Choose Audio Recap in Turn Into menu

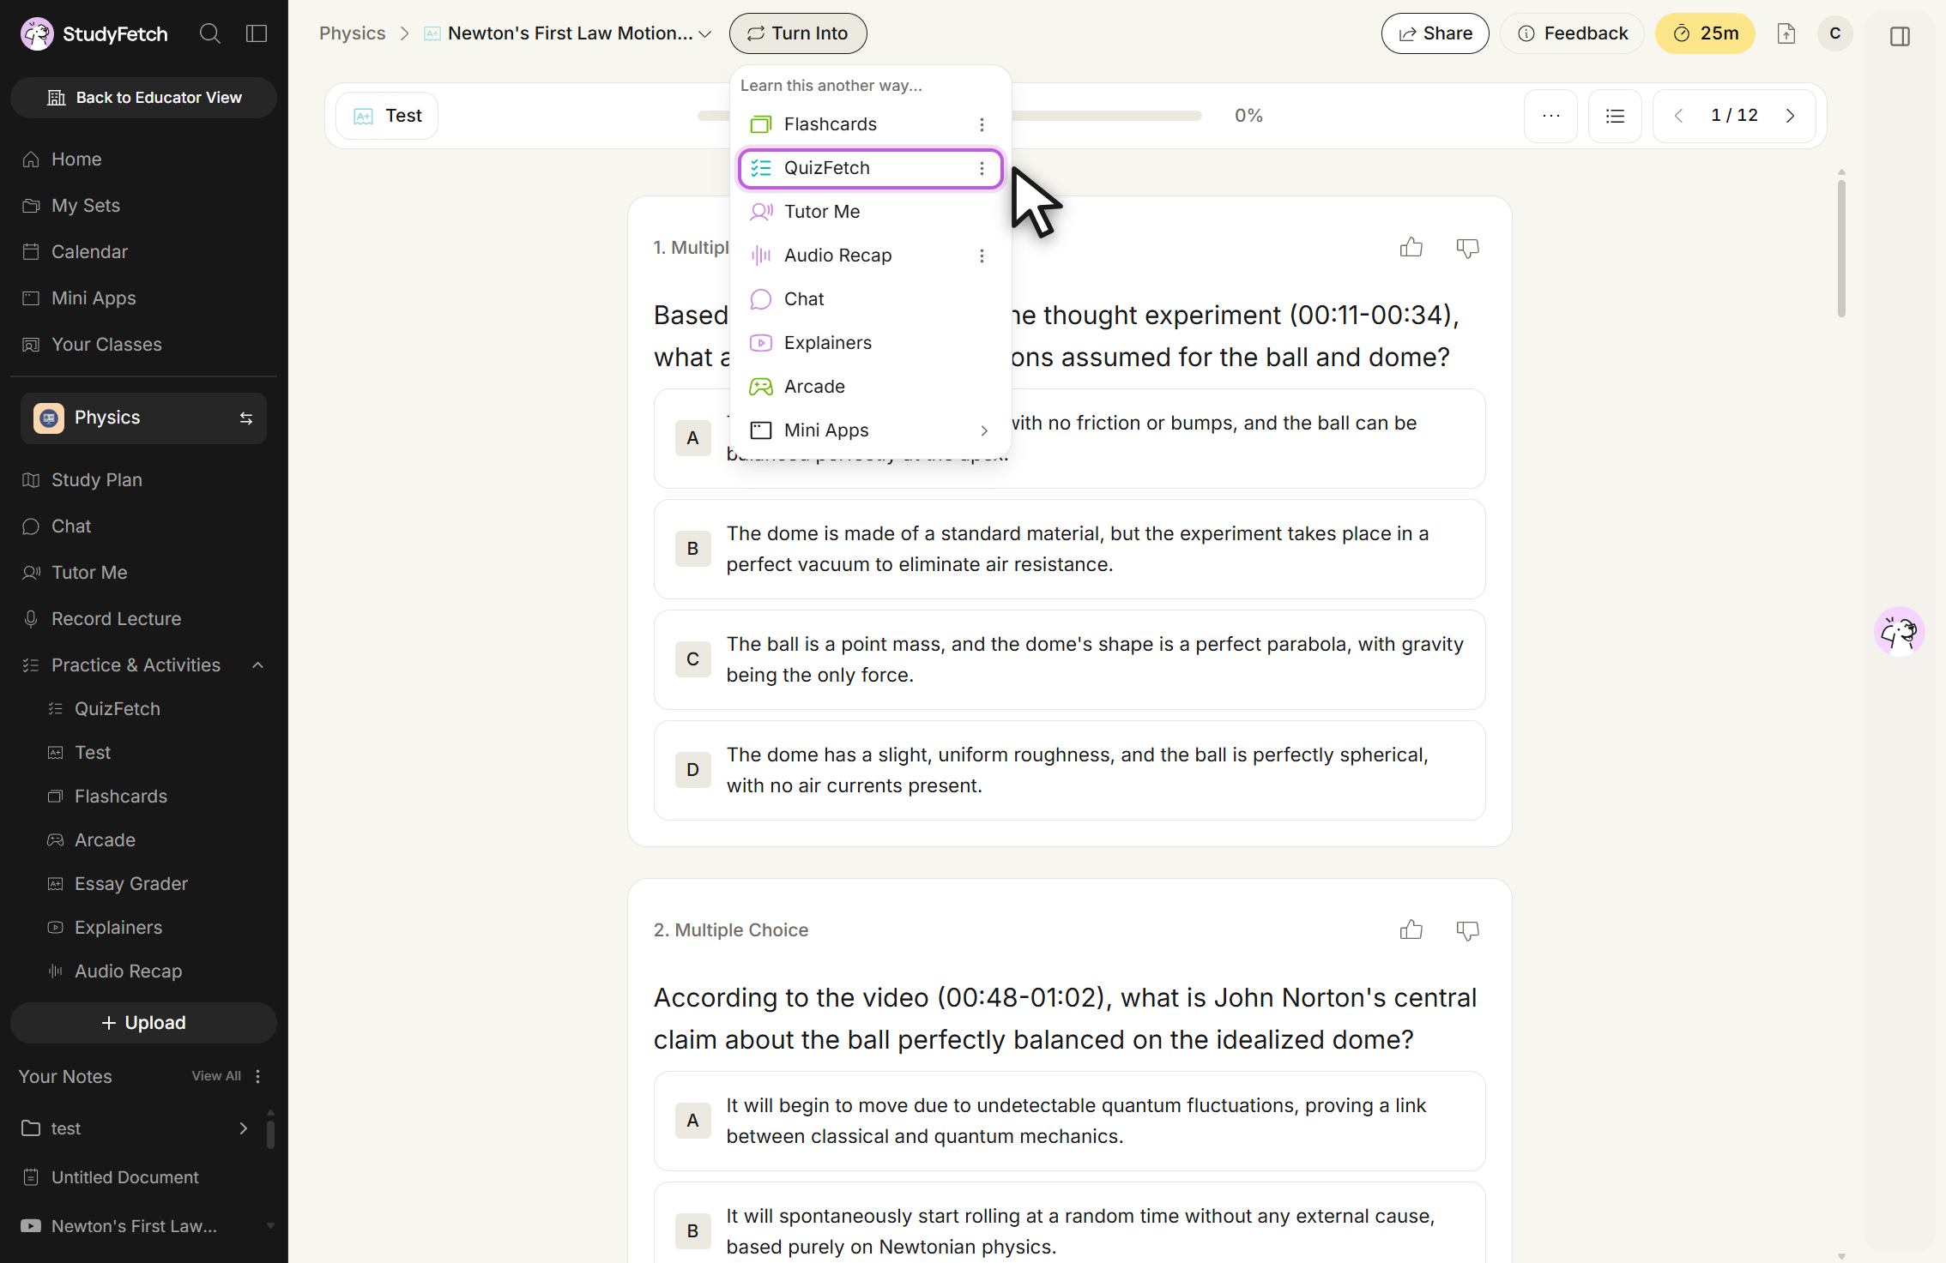[x=871, y=256]
